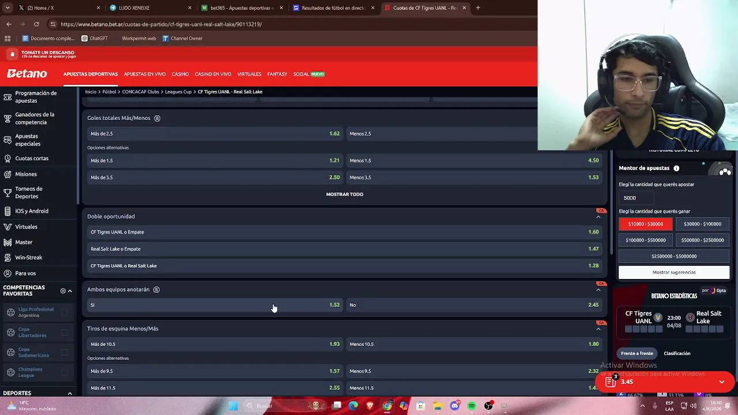Open Cuotas cortas sidebar icon
Image resolution: width=738 pixels, height=415 pixels.
pos(7,159)
